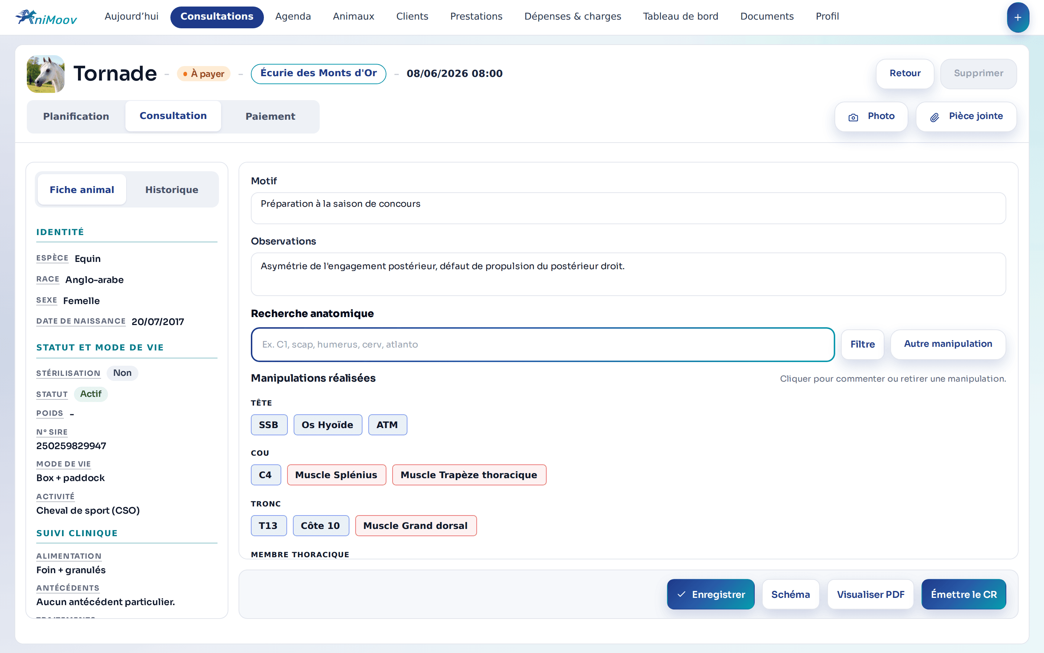Click the Retour button

pos(905,74)
